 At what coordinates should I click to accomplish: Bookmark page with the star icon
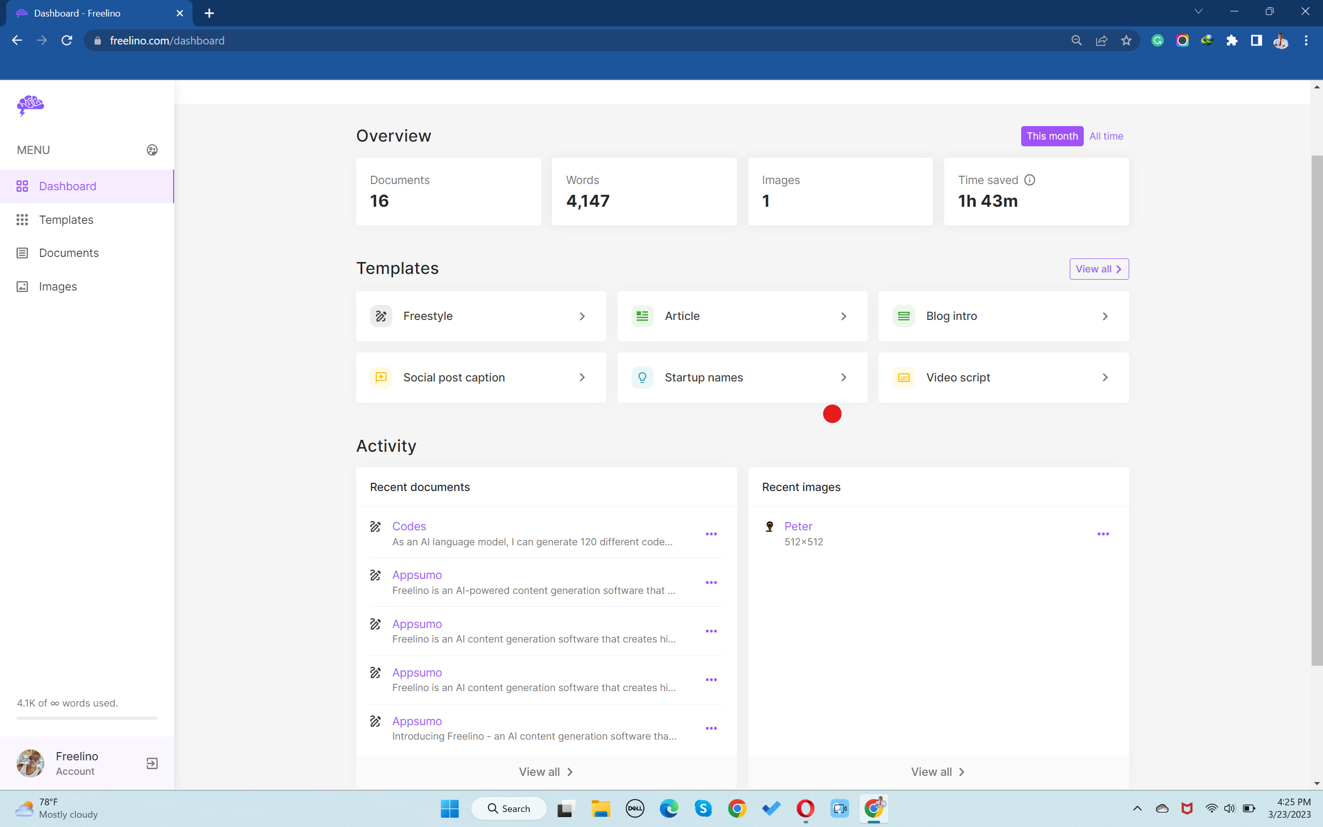(x=1126, y=40)
